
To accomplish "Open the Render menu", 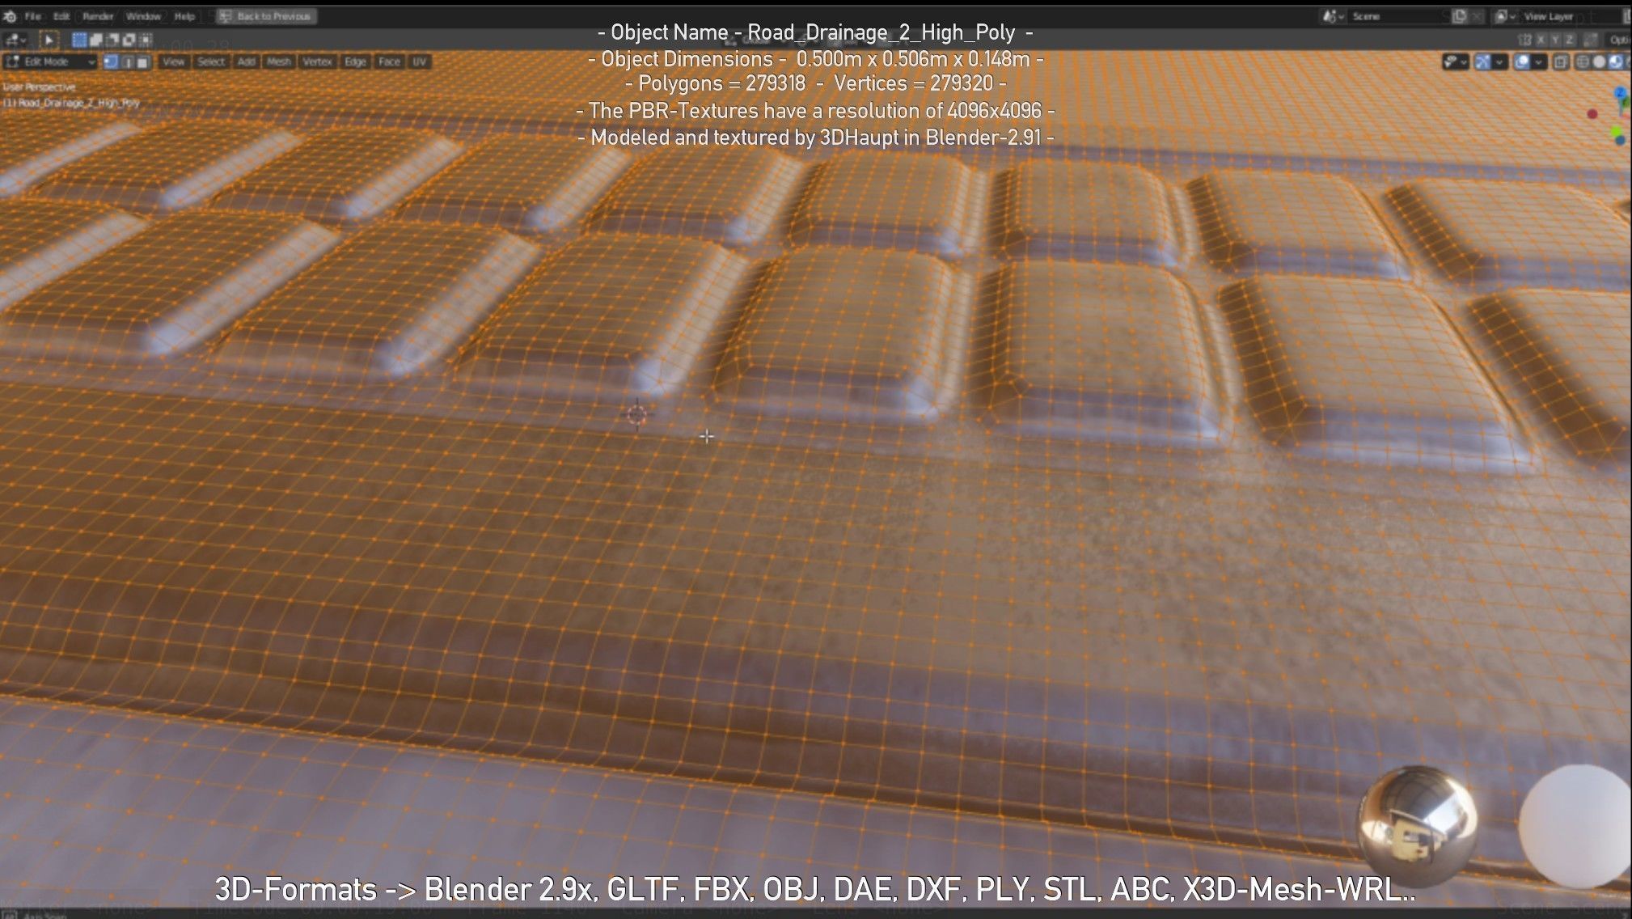I will (98, 16).
